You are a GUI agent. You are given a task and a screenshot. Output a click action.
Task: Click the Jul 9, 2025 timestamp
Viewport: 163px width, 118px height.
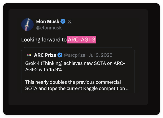pos(101,55)
